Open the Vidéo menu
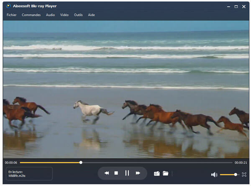 (x=64, y=15)
